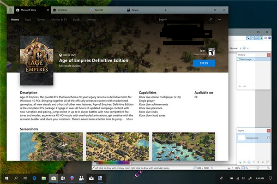Open tab history clock icon in Store window
Image resolution: width=277 pixels, height=184 pixels.
coord(11,10)
